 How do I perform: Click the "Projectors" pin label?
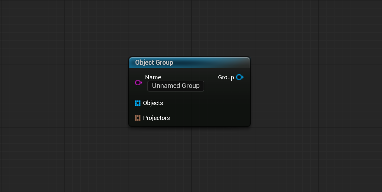pyautogui.click(x=156, y=118)
